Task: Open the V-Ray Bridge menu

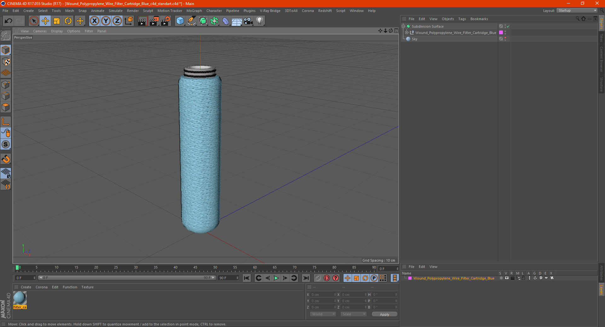Action: pyautogui.click(x=270, y=11)
